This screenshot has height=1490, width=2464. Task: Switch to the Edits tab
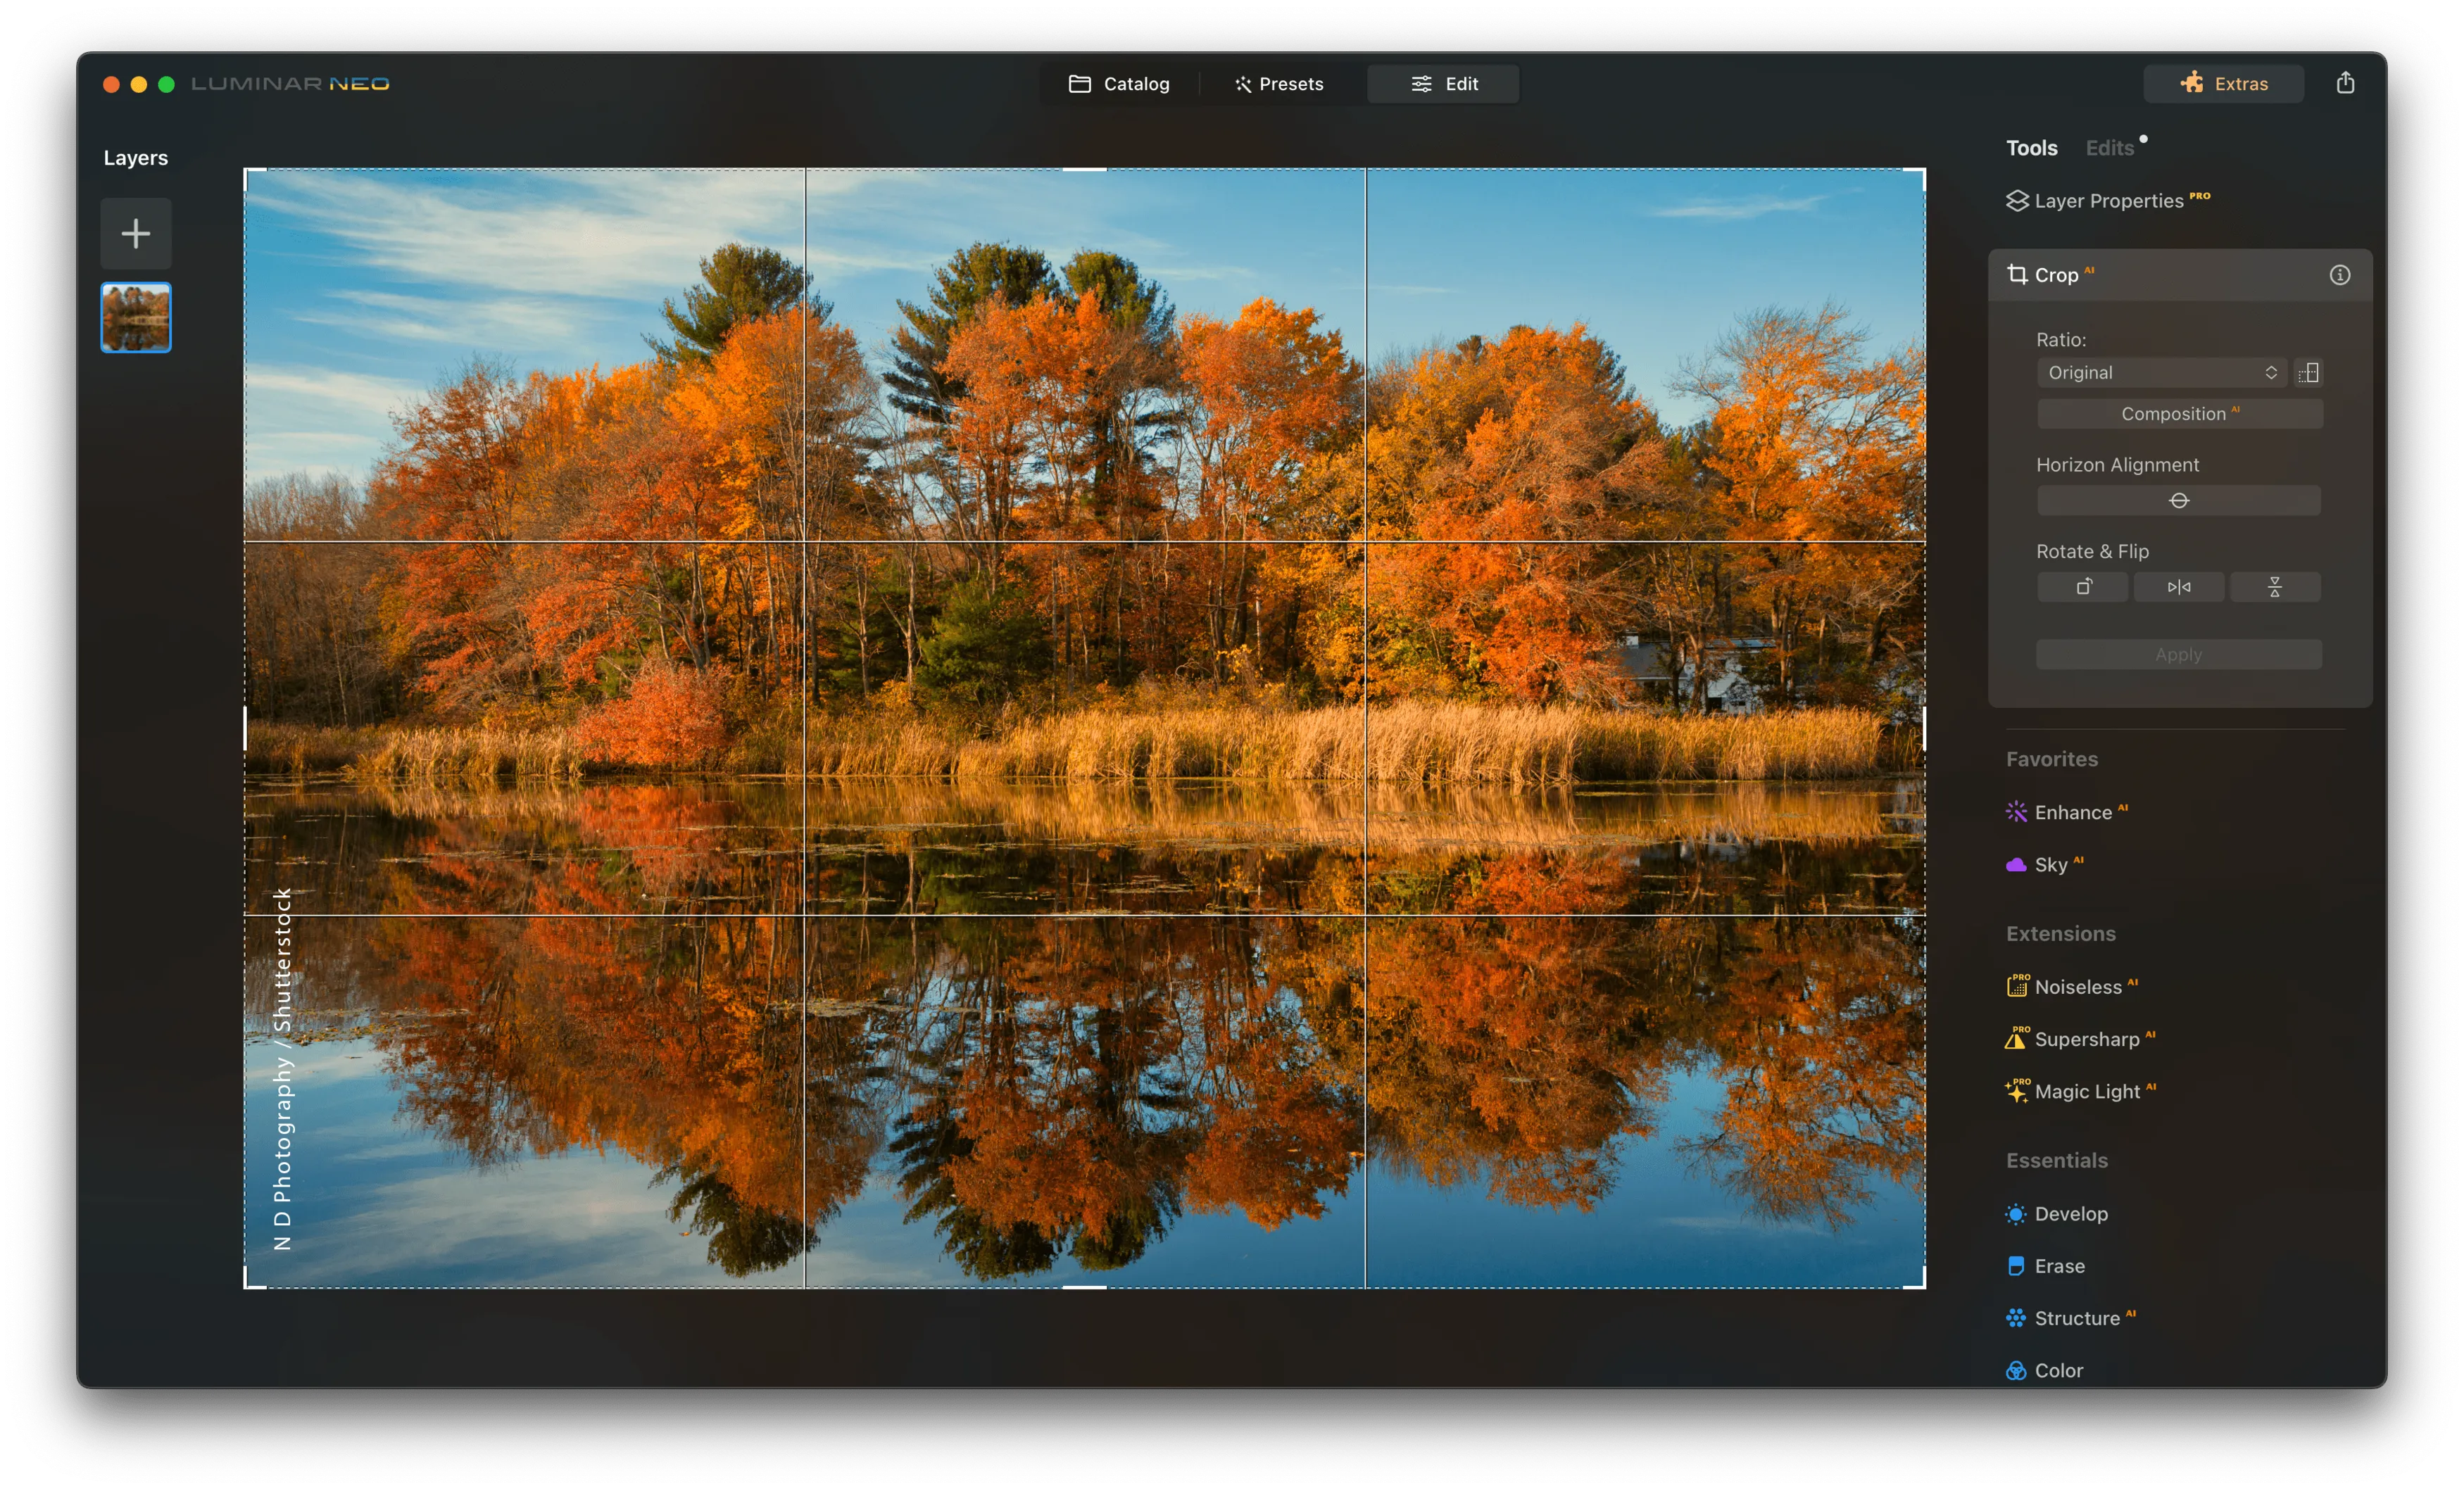pyautogui.click(x=2109, y=148)
